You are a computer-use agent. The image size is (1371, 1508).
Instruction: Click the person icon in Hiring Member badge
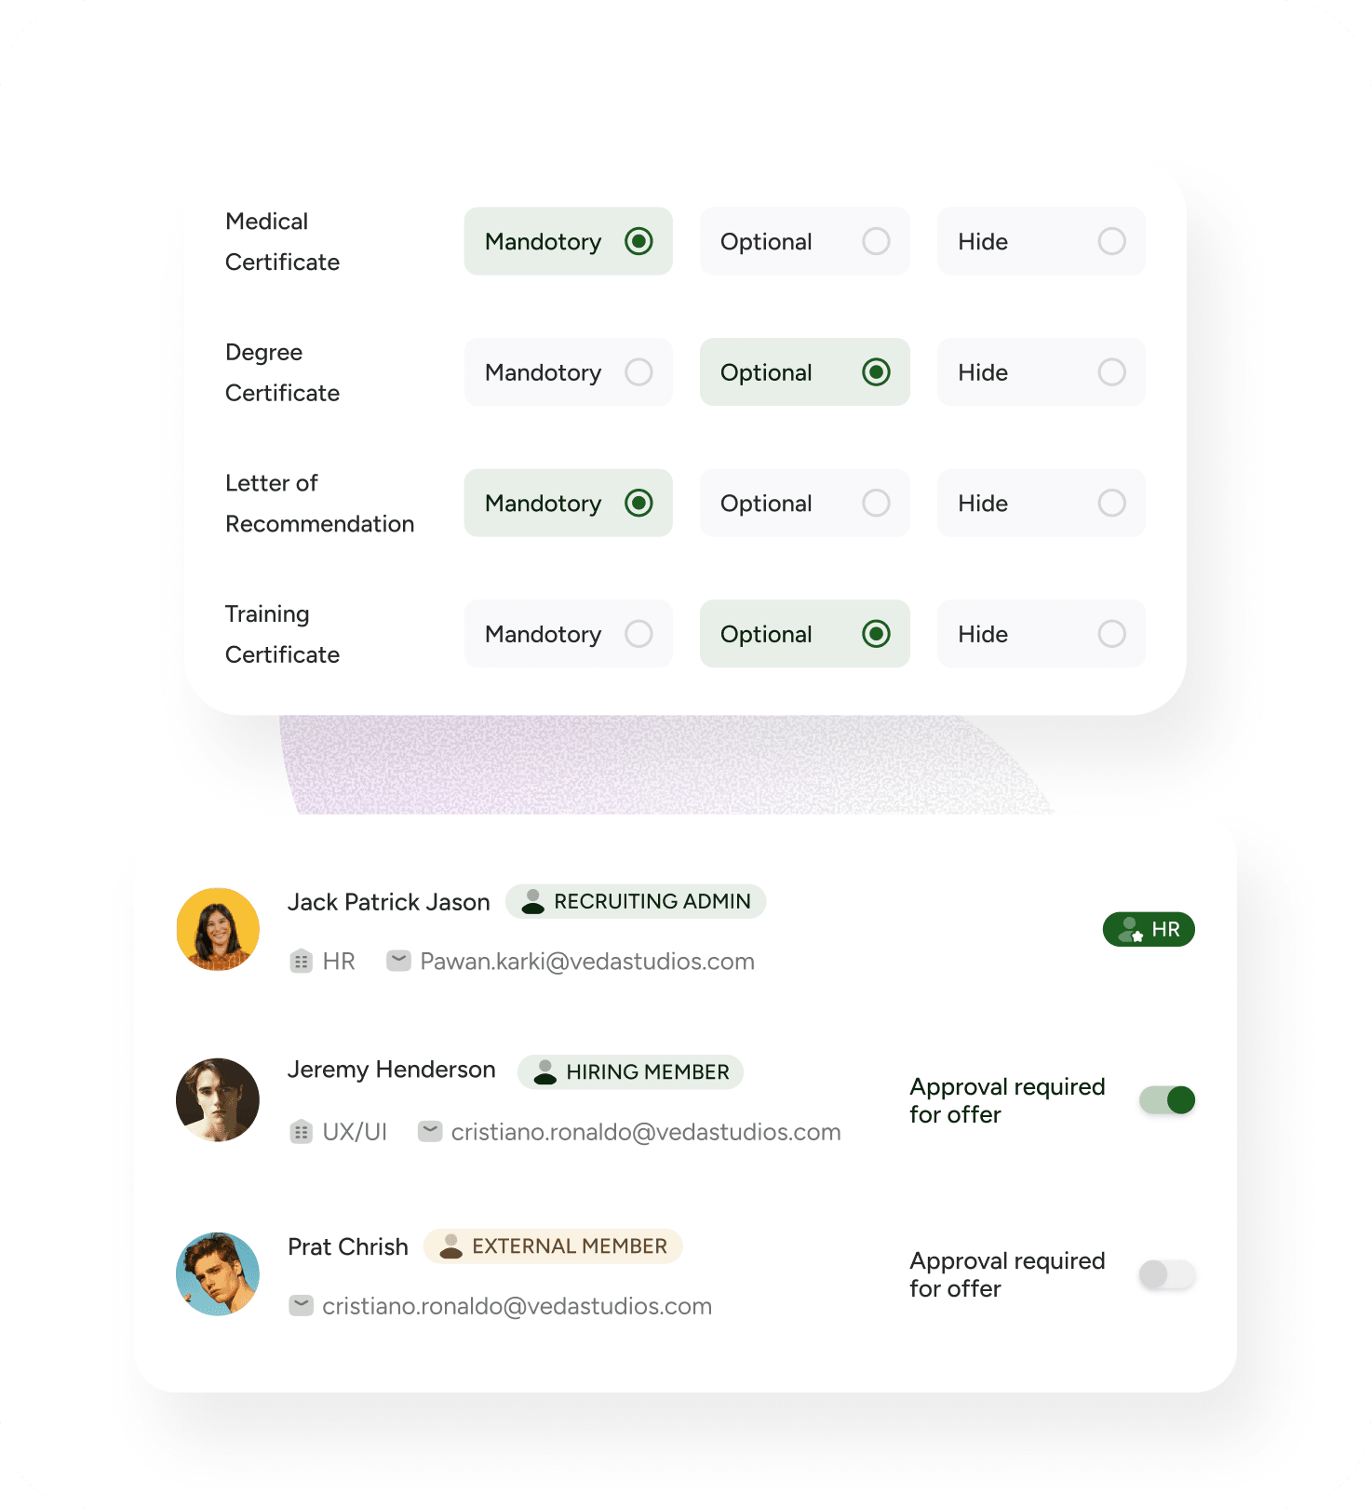(545, 1072)
